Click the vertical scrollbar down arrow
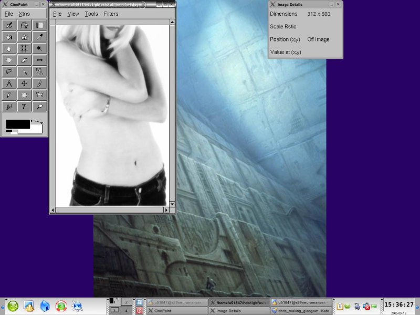Viewport: 420px width, 315px height. 172,203
